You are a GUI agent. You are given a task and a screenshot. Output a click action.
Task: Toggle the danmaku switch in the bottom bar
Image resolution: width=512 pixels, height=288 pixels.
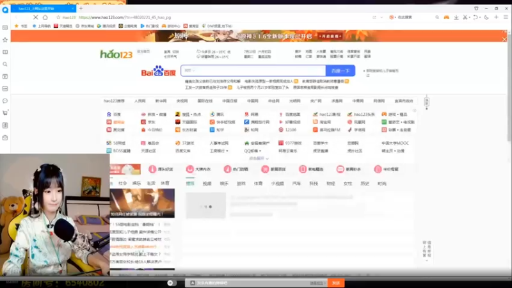[x=172, y=283]
